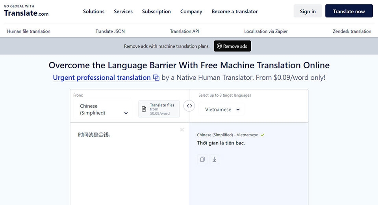Expand the Vietnamese target language dropdown
The height and width of the screenshot is (205, 378).
222,109
